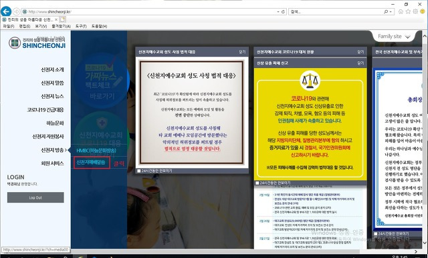Open 편집(E) menu

[x=25, y=26]
